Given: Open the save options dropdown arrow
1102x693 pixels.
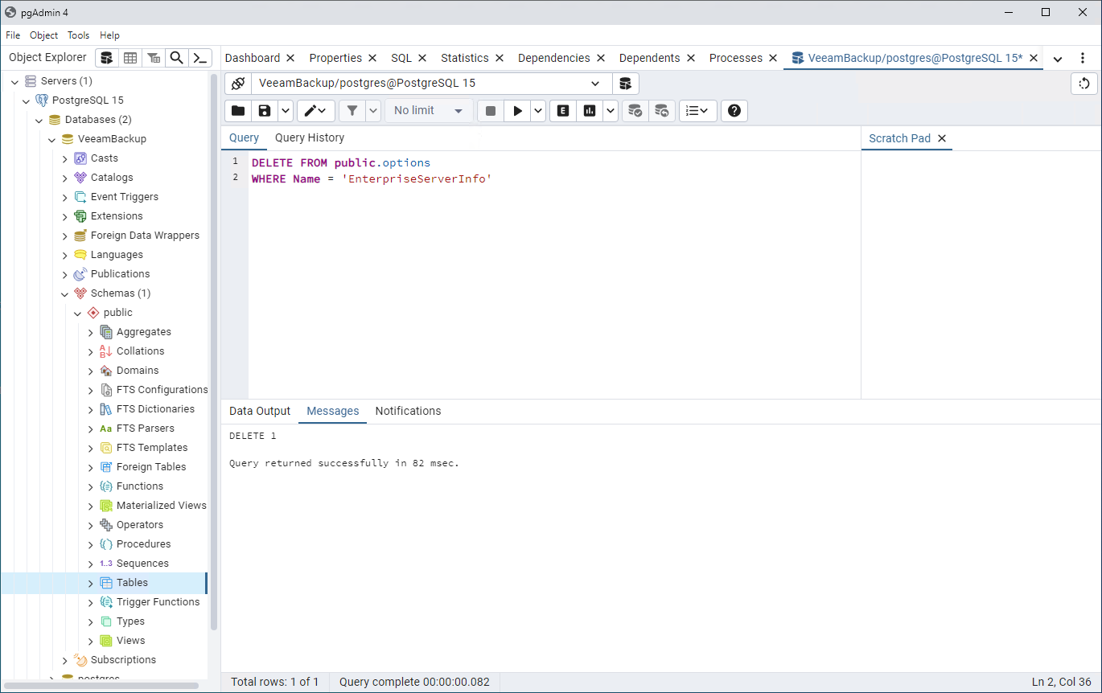Looking at the screenshot, I should click(286, 111).
